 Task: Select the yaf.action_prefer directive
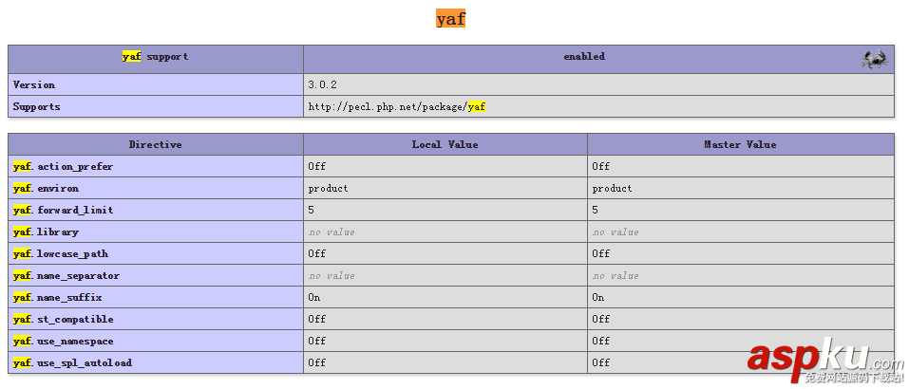pyautogui.click(x=64, y=167)
